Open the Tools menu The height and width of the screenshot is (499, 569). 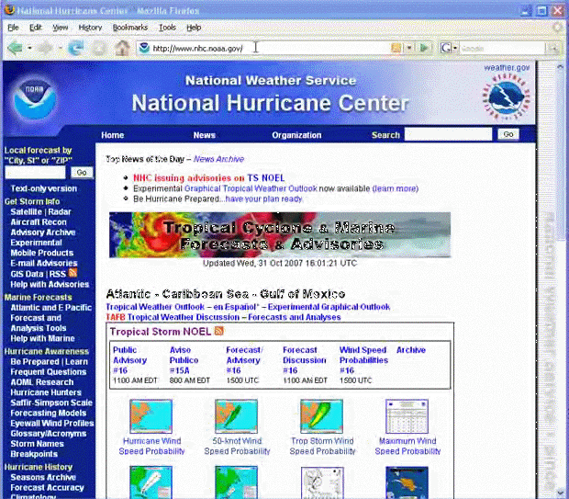(x=167, y=28)
